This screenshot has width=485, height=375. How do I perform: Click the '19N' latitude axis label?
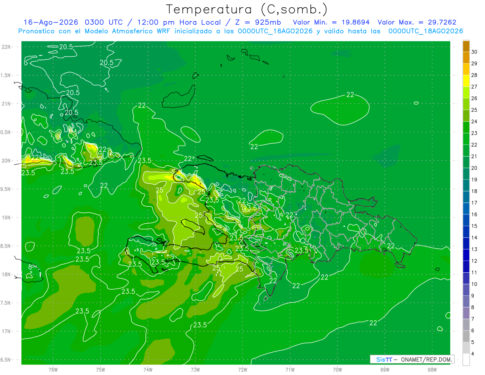click(6, 218)
